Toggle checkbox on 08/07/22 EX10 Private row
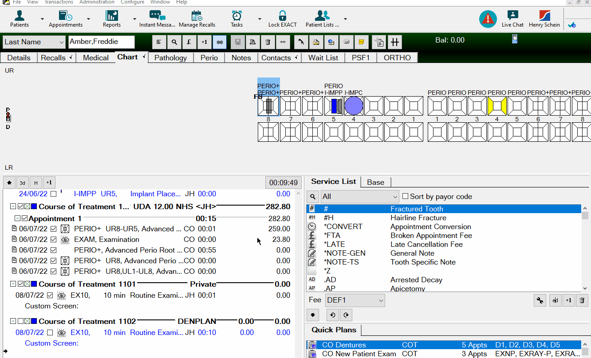Image resolution: width=591 pixels, height=358 pixels. tap(50, 295)
